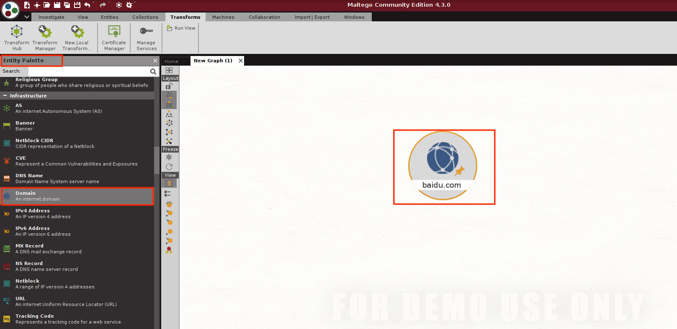Select the AS entity in palette
Image resolution: width=677 pixels, height=329 pixels.
(77, 108)
